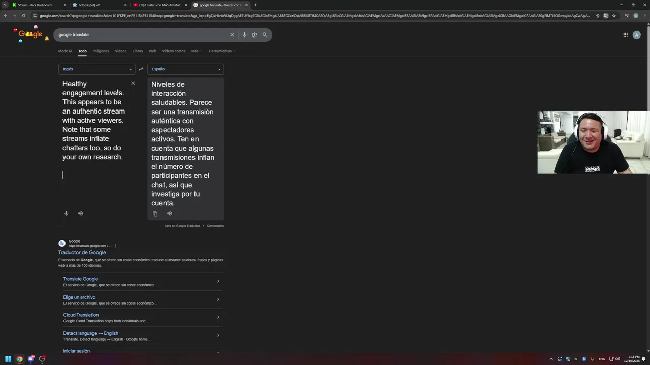Bookmark this page with star icon
Screen dimensions: 650x365
[614, 16]
